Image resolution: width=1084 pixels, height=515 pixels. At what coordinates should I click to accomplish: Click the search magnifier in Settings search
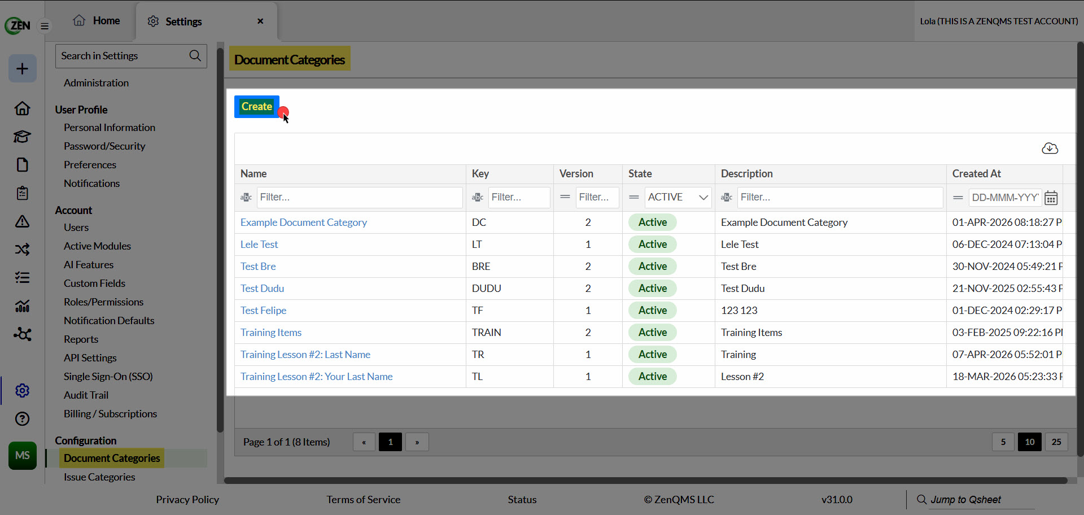(x=195, y=56)
